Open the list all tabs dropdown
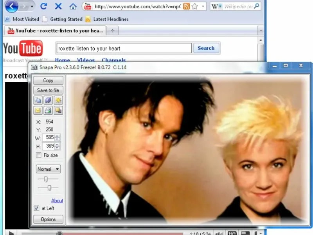The height and width of the screenshot is (235, 313). [x=261, y=31]
